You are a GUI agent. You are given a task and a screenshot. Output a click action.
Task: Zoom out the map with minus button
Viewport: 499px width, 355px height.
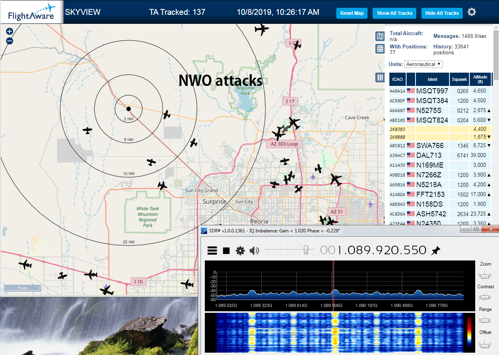(x=10, y=41)
